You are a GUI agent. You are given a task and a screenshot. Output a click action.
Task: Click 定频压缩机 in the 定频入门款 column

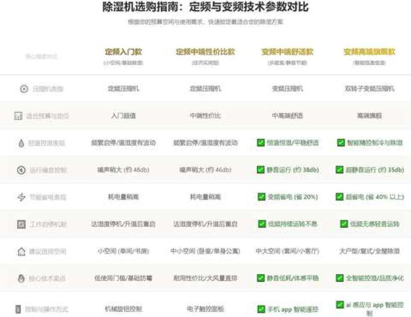click(123, 89)
